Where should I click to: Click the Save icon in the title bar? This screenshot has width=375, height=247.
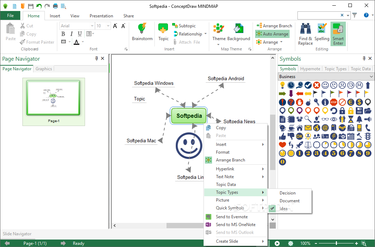[x=31, y=6]
